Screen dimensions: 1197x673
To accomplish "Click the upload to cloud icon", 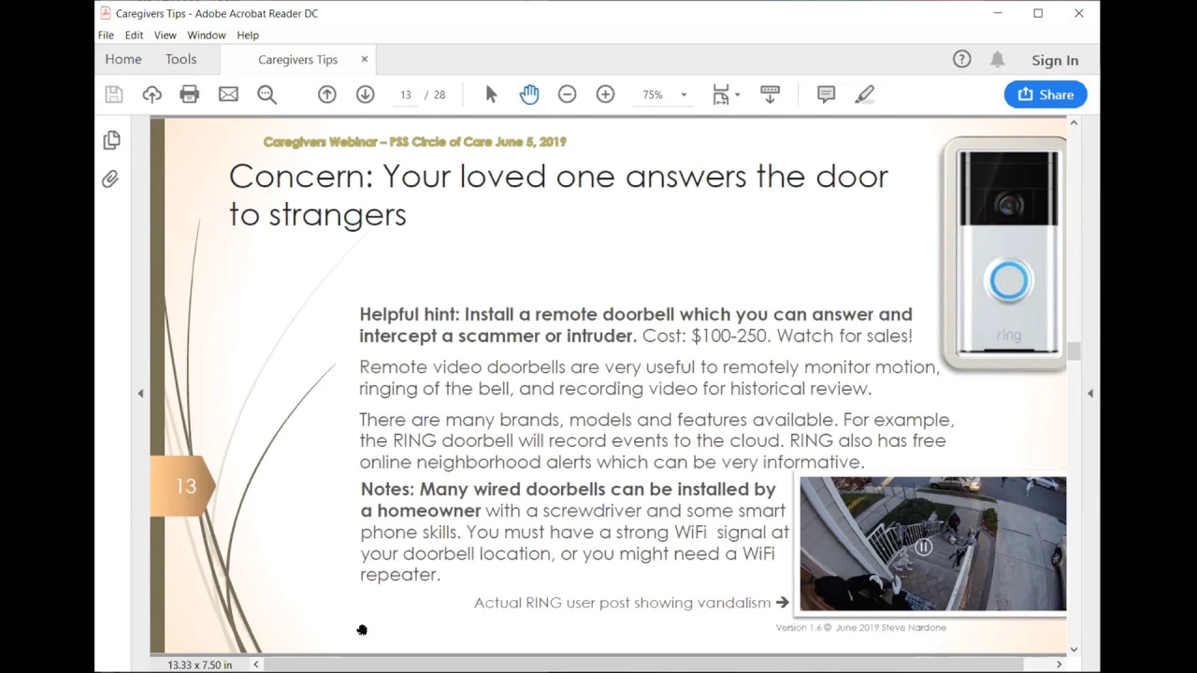I will point(151,94).
